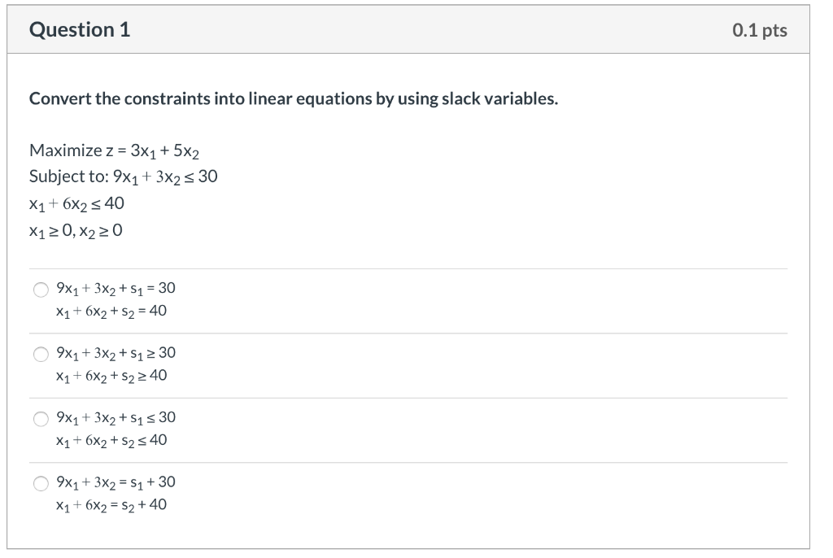
Task: Click the '0.1 pts' points label
Action: coord(759,31)
